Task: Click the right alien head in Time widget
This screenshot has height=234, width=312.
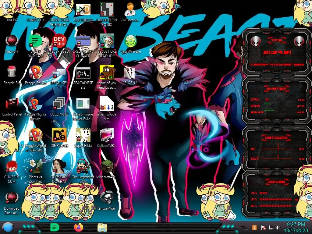Action: (x=299, y=41)
